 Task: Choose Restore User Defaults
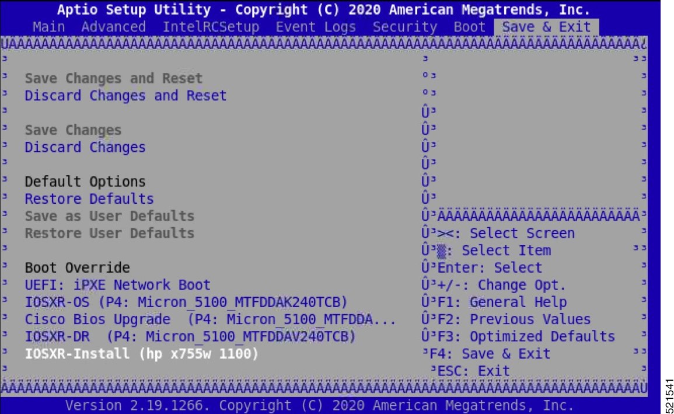point(109,233)
